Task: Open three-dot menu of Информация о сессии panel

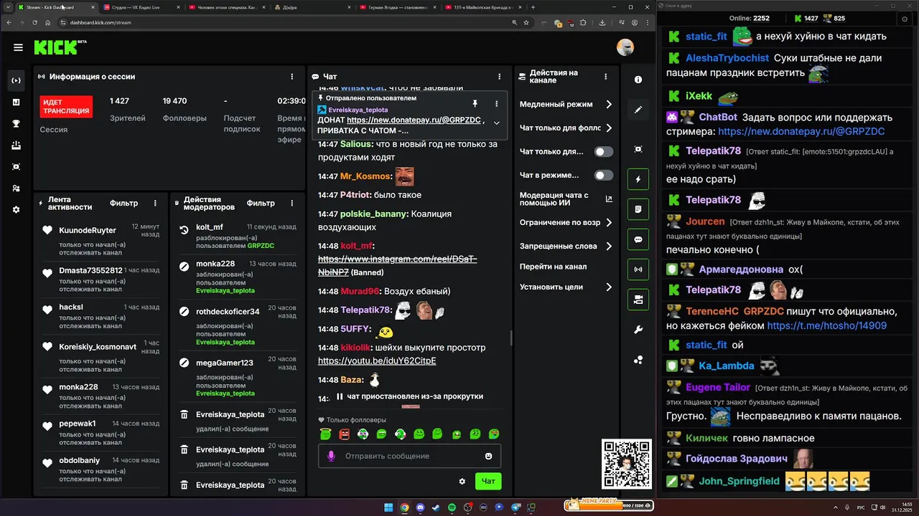Action: (x=291, y=76)
